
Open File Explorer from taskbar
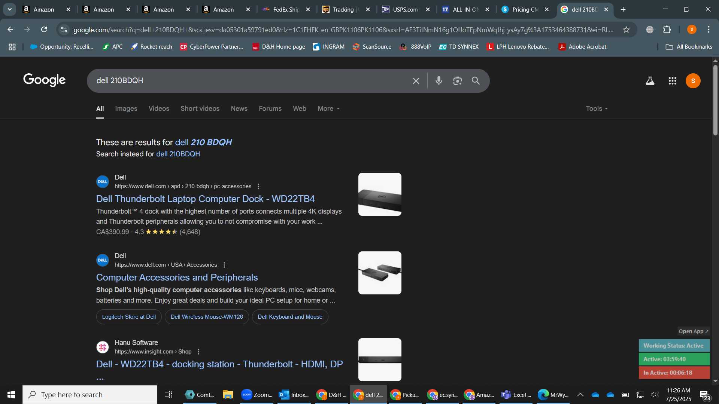(x=228, y=395)
